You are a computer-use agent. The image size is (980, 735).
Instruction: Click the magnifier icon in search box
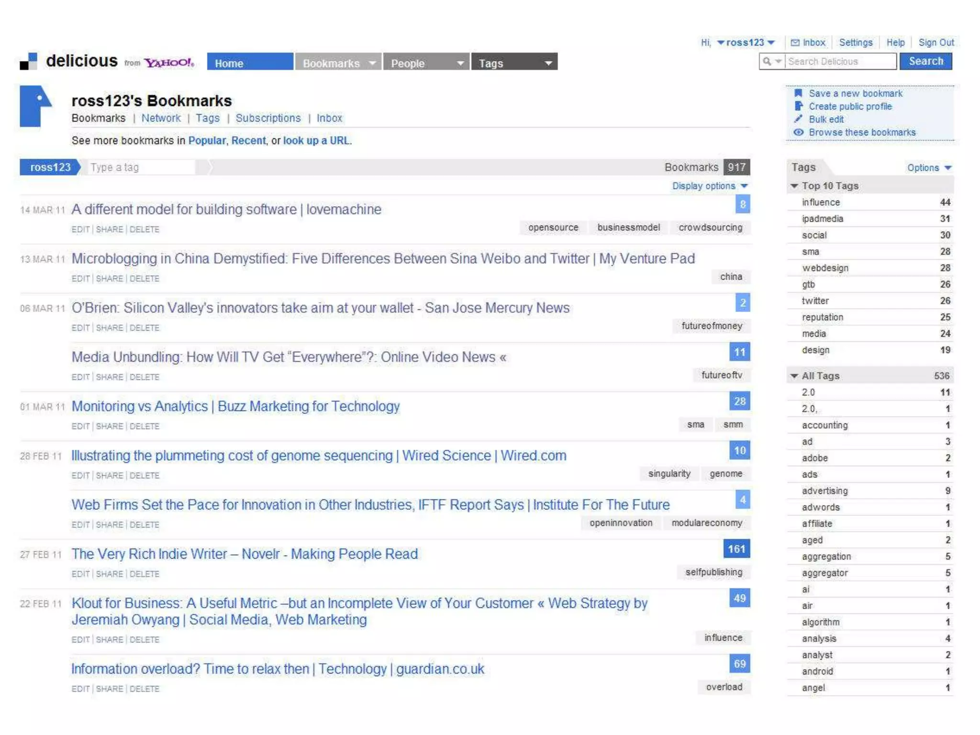tap(768, 61)
